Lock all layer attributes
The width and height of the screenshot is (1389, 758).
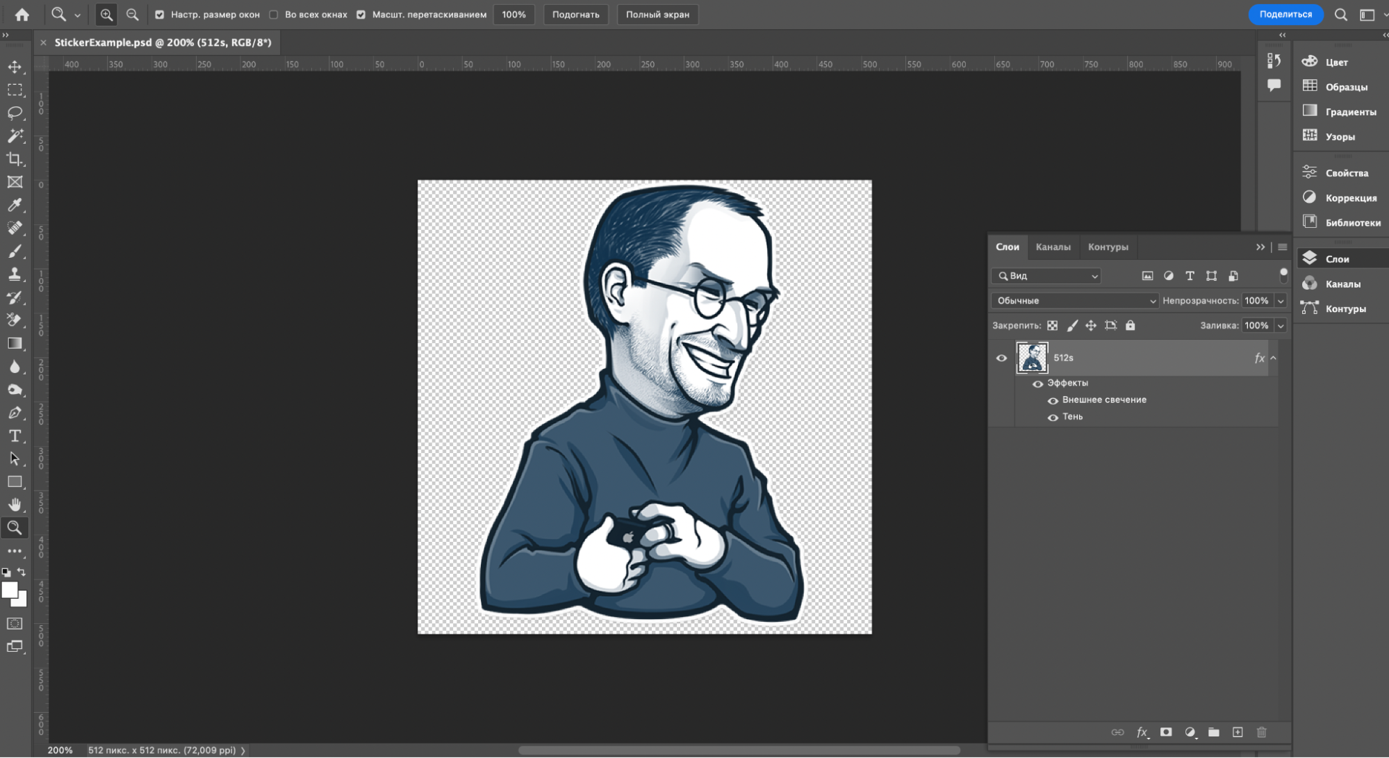pos(1131,325)
